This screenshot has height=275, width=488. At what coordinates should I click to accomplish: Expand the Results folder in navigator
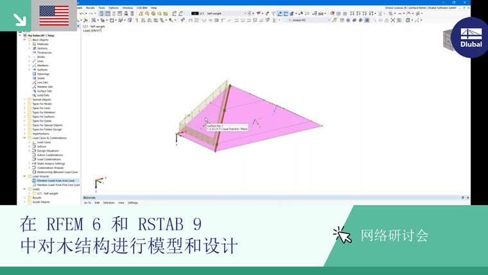coord(24,198)
